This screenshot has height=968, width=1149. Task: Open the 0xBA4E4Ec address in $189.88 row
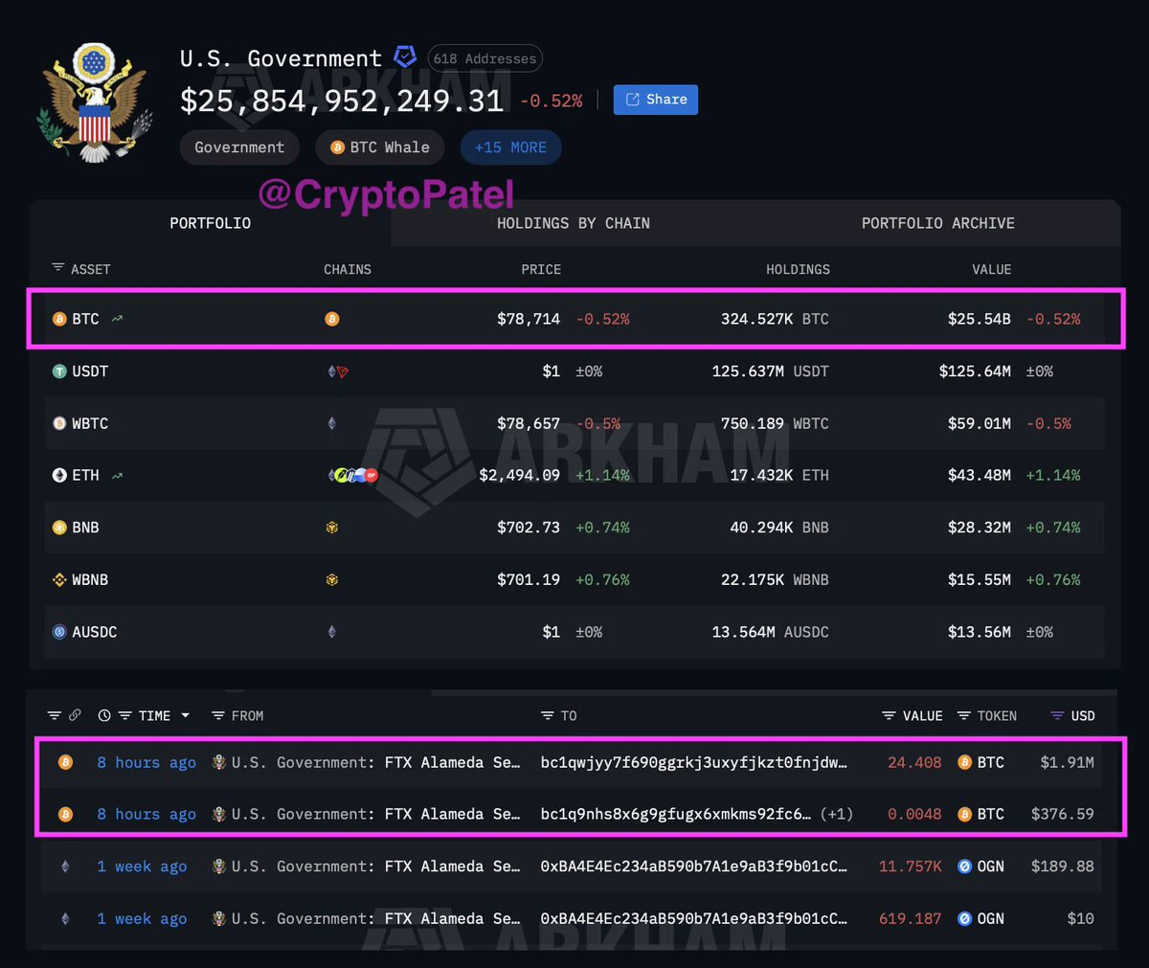[x=694, y=867]
